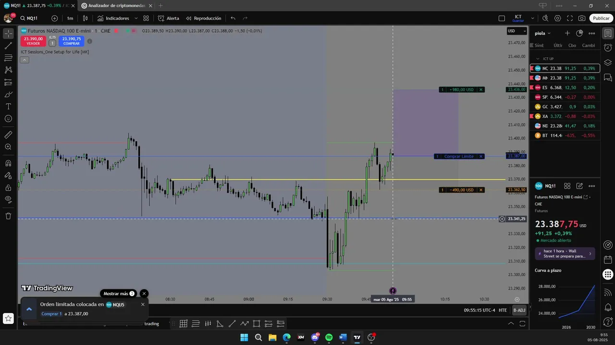The height and width of the screenshot is (345, 615).
Task: Open the symbol search NQ1!
Action: (29, 18)
